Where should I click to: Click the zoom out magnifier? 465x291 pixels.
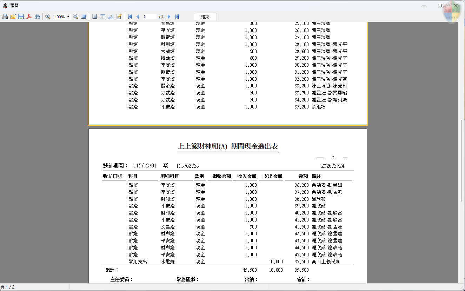click(75, 16)
